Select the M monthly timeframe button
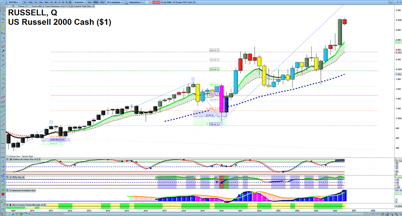This screenshot has height=216, width=402. (67, 2)
